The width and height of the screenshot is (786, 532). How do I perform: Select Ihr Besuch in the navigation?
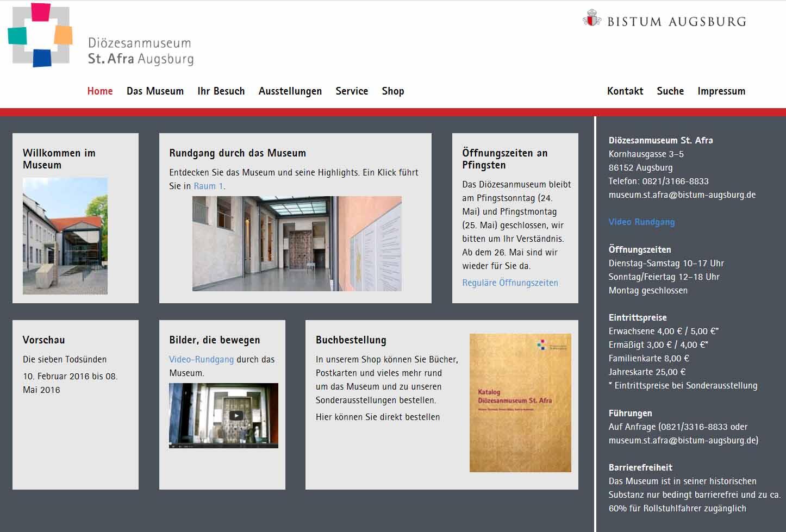pyautogui.click(x=221, y=91)
